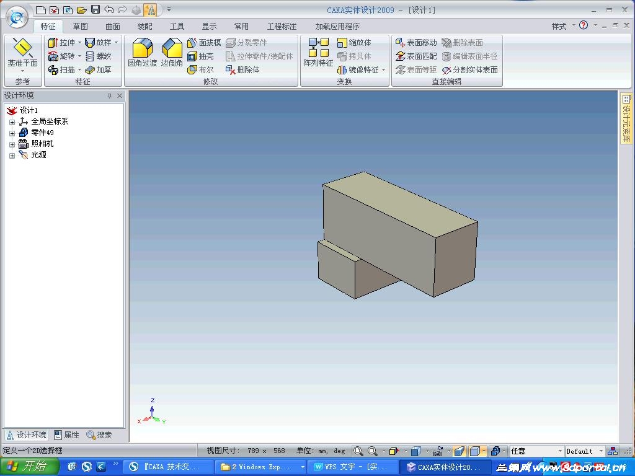
Task: Expand 零件49 in the design tree
Action: coord(12,132)
